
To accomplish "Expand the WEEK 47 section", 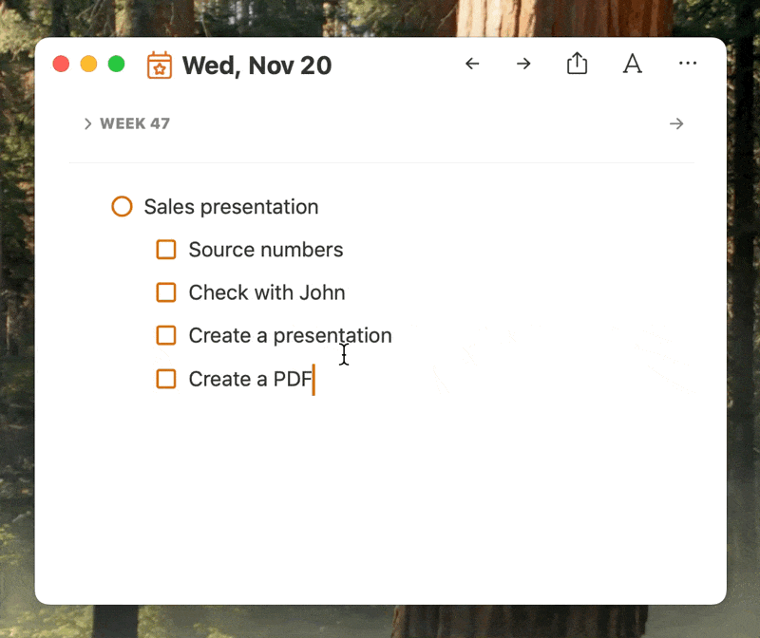I will coord(87,123).
